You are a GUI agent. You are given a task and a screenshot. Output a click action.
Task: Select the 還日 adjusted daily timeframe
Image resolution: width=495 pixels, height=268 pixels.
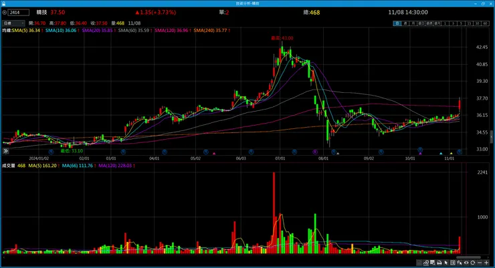pyautogui.click(x=421, y=23)
